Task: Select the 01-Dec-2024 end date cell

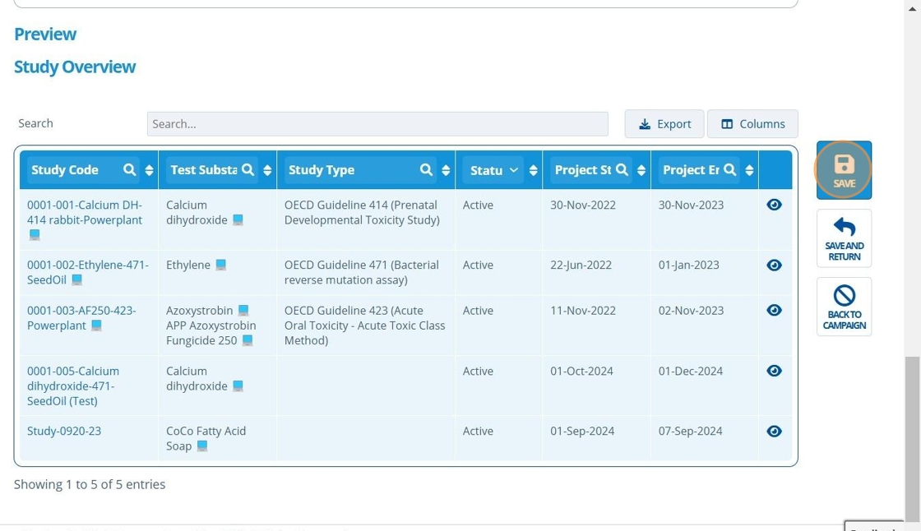Action: (x=705, y=386)
